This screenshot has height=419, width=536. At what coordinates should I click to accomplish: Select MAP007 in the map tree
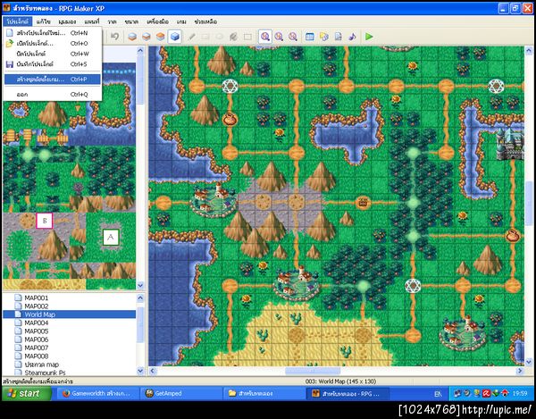pyautogui.click(x=37, y=348)
